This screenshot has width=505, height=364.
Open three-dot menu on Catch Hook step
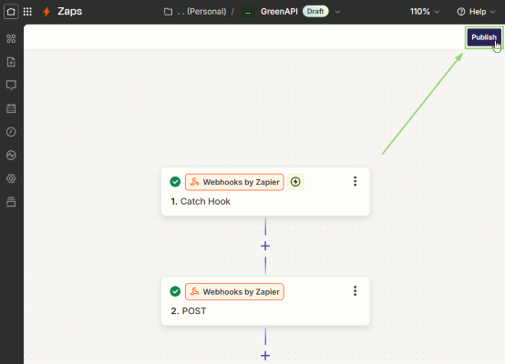[x=355, y=181]
